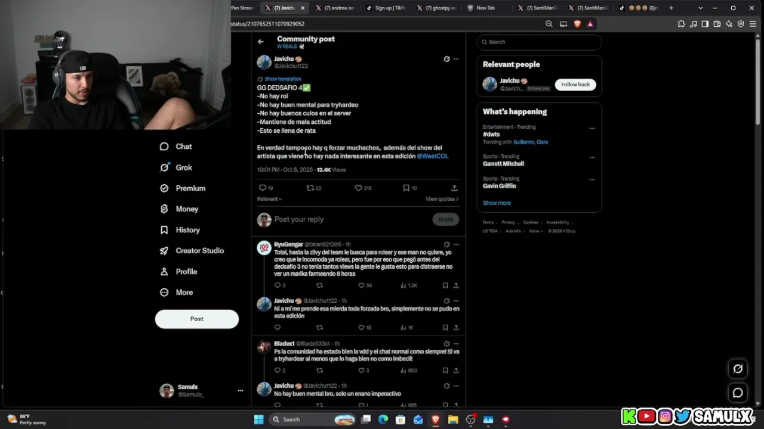The image size is (764, 429).
Task: Open the History sidebar item
Action: [180, 230]
